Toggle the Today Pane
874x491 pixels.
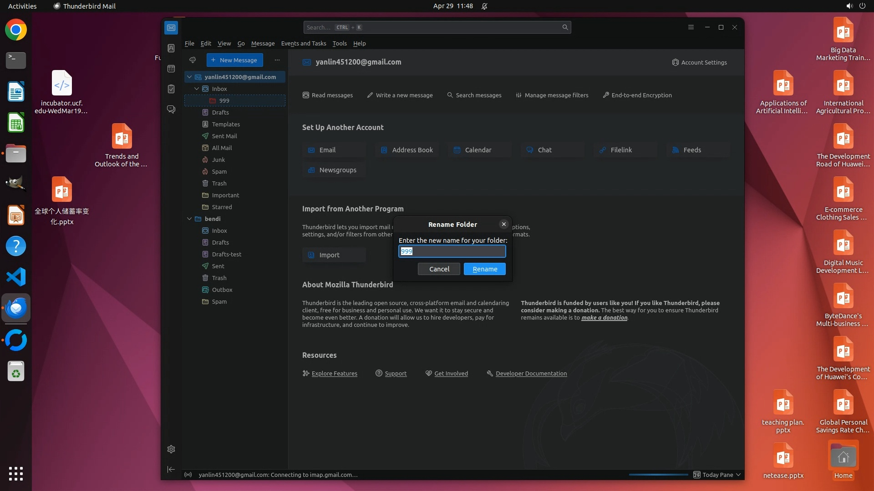click(x=717, y=475)
